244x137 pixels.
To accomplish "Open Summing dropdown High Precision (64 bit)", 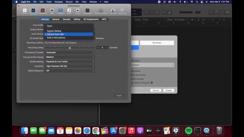I will coord(70,66).
